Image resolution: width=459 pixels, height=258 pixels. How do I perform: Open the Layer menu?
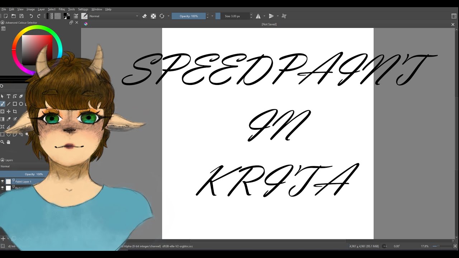point(42,9)
